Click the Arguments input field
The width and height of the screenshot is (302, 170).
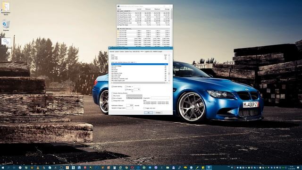(160, 98)
